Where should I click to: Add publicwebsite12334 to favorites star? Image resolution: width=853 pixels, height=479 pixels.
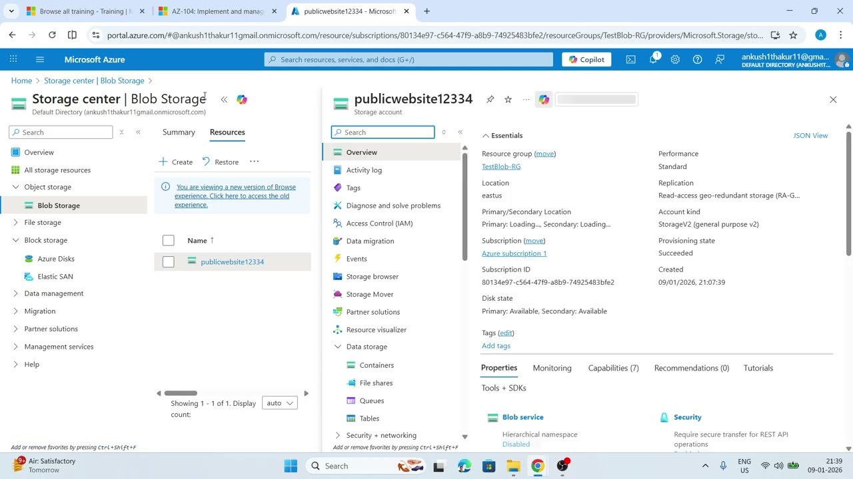508,99
